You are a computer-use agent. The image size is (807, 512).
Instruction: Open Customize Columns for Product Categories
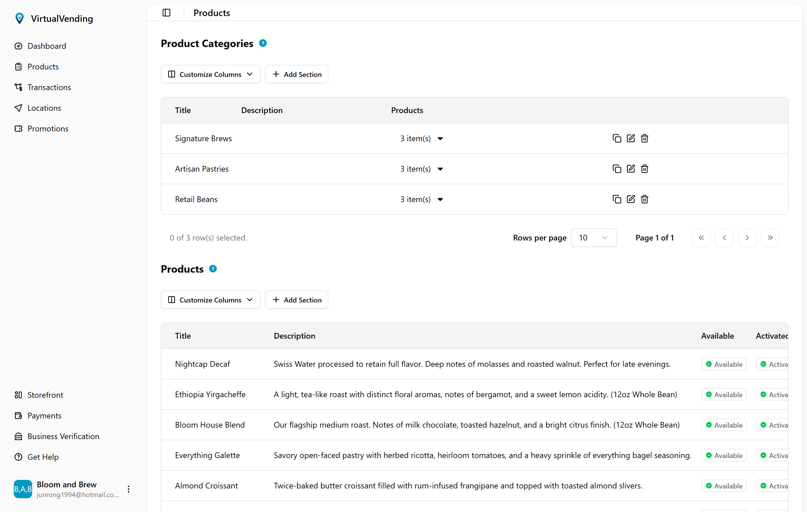[x=210, y=74]
